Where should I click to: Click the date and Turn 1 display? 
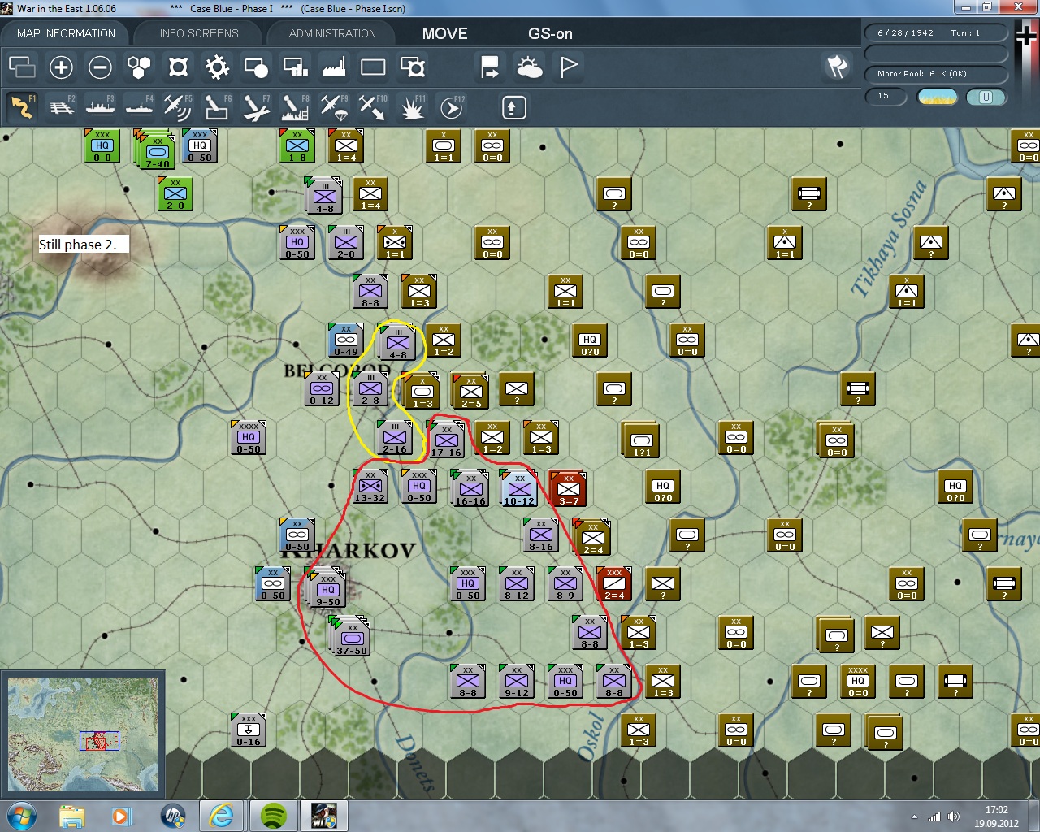pos(935,33)
